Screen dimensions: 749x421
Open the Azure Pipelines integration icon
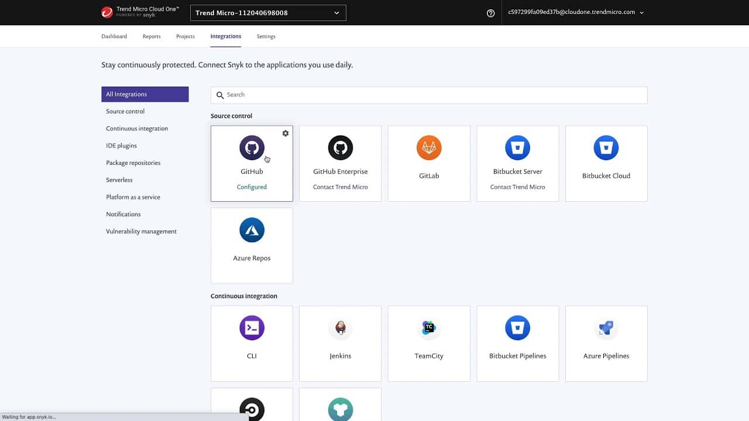coord(606,328)
